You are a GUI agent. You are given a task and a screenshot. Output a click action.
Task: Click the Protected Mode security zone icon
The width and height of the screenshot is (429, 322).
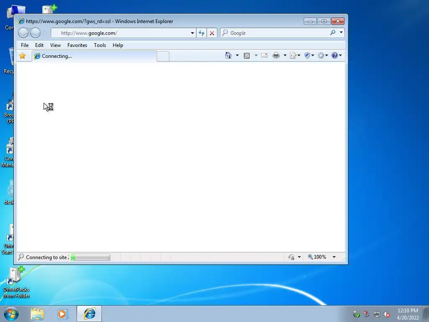coord(291,257)
